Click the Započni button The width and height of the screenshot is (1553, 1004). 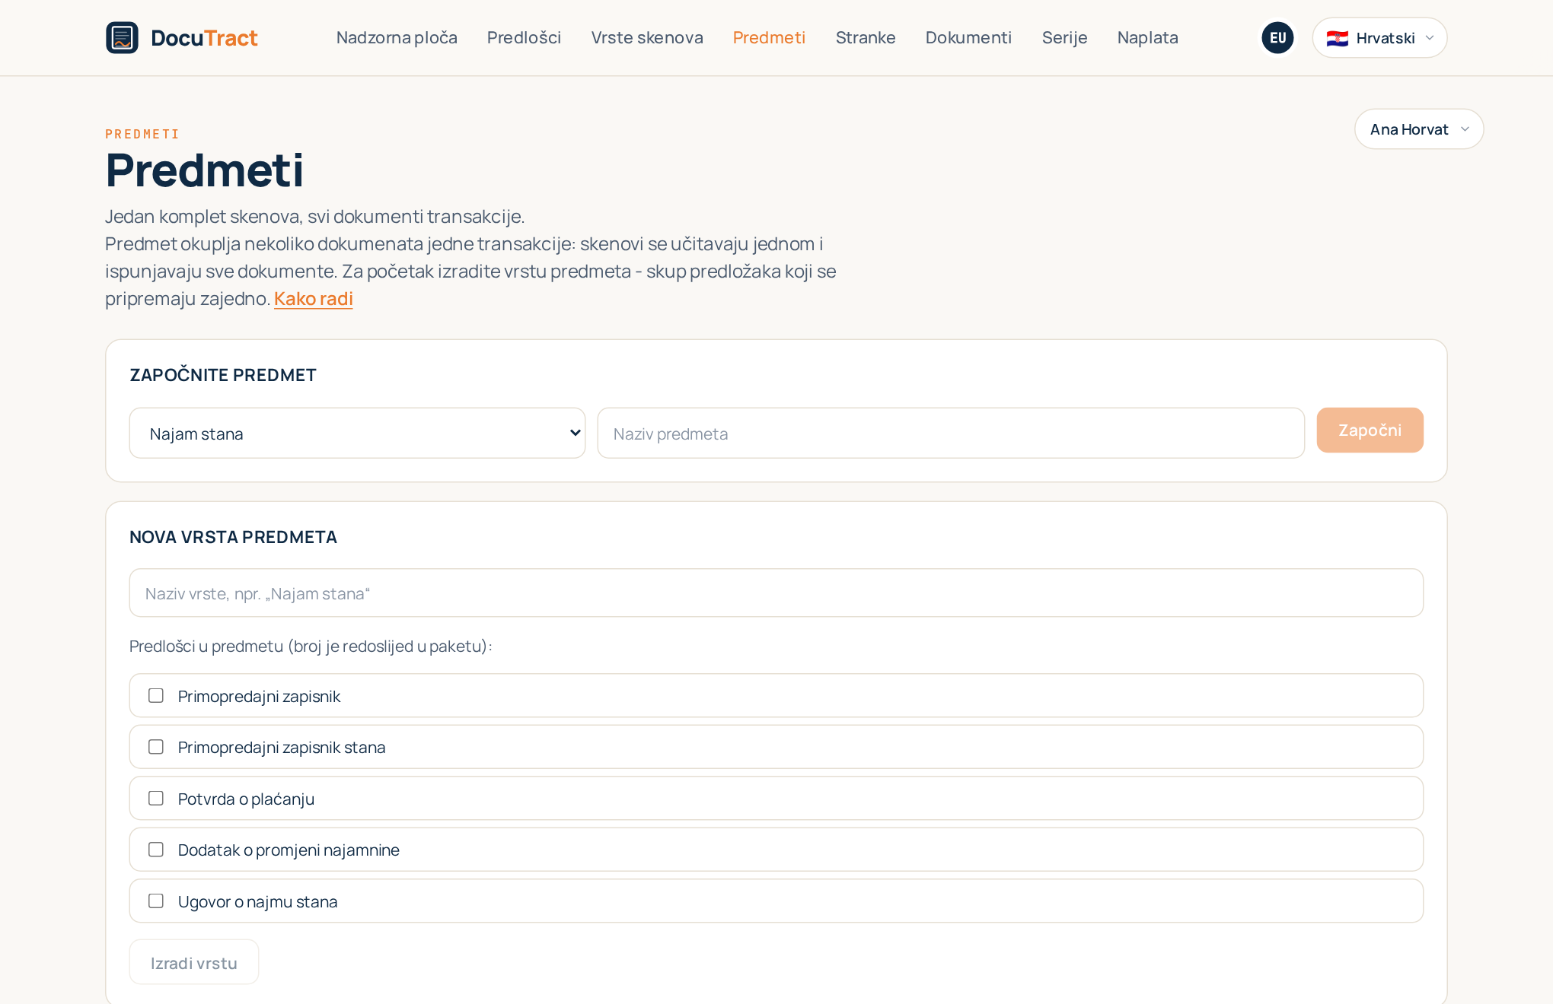(x=1370, y=430)
